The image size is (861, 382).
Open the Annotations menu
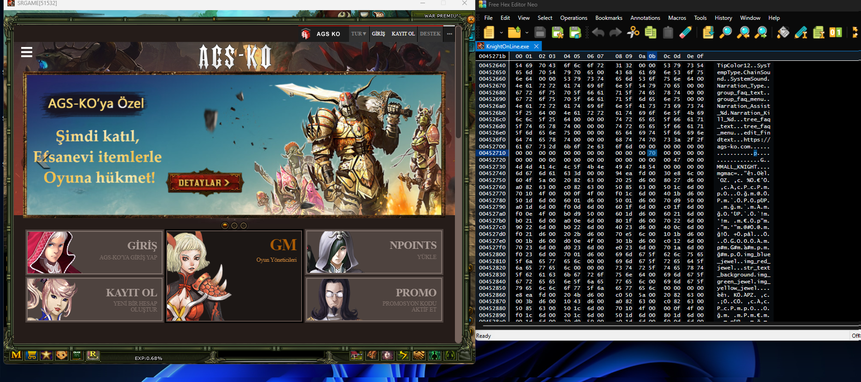(645, 18)
